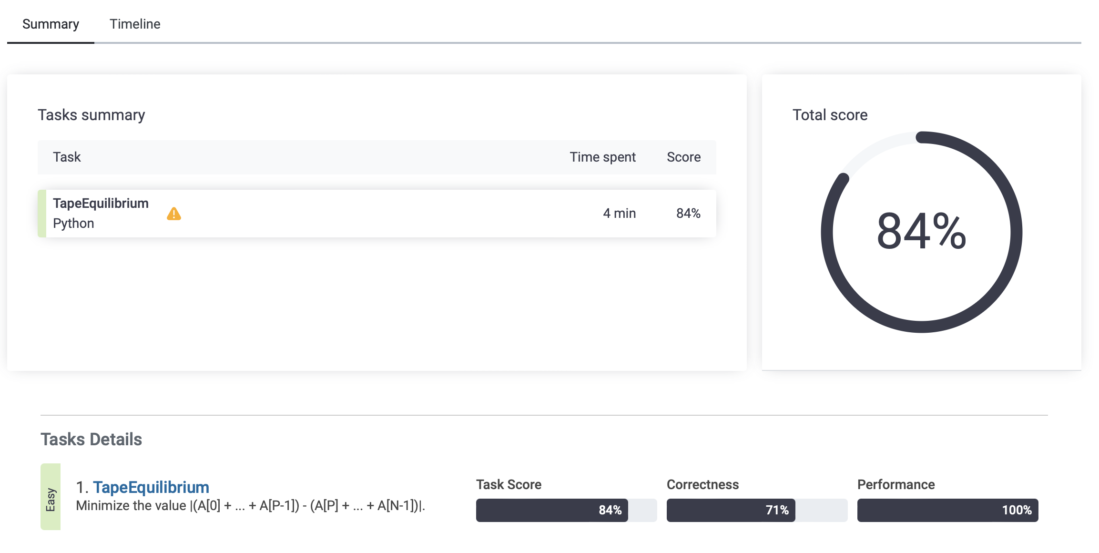
Task: Click the 84% score in the task row
Action: coord(688,214)
